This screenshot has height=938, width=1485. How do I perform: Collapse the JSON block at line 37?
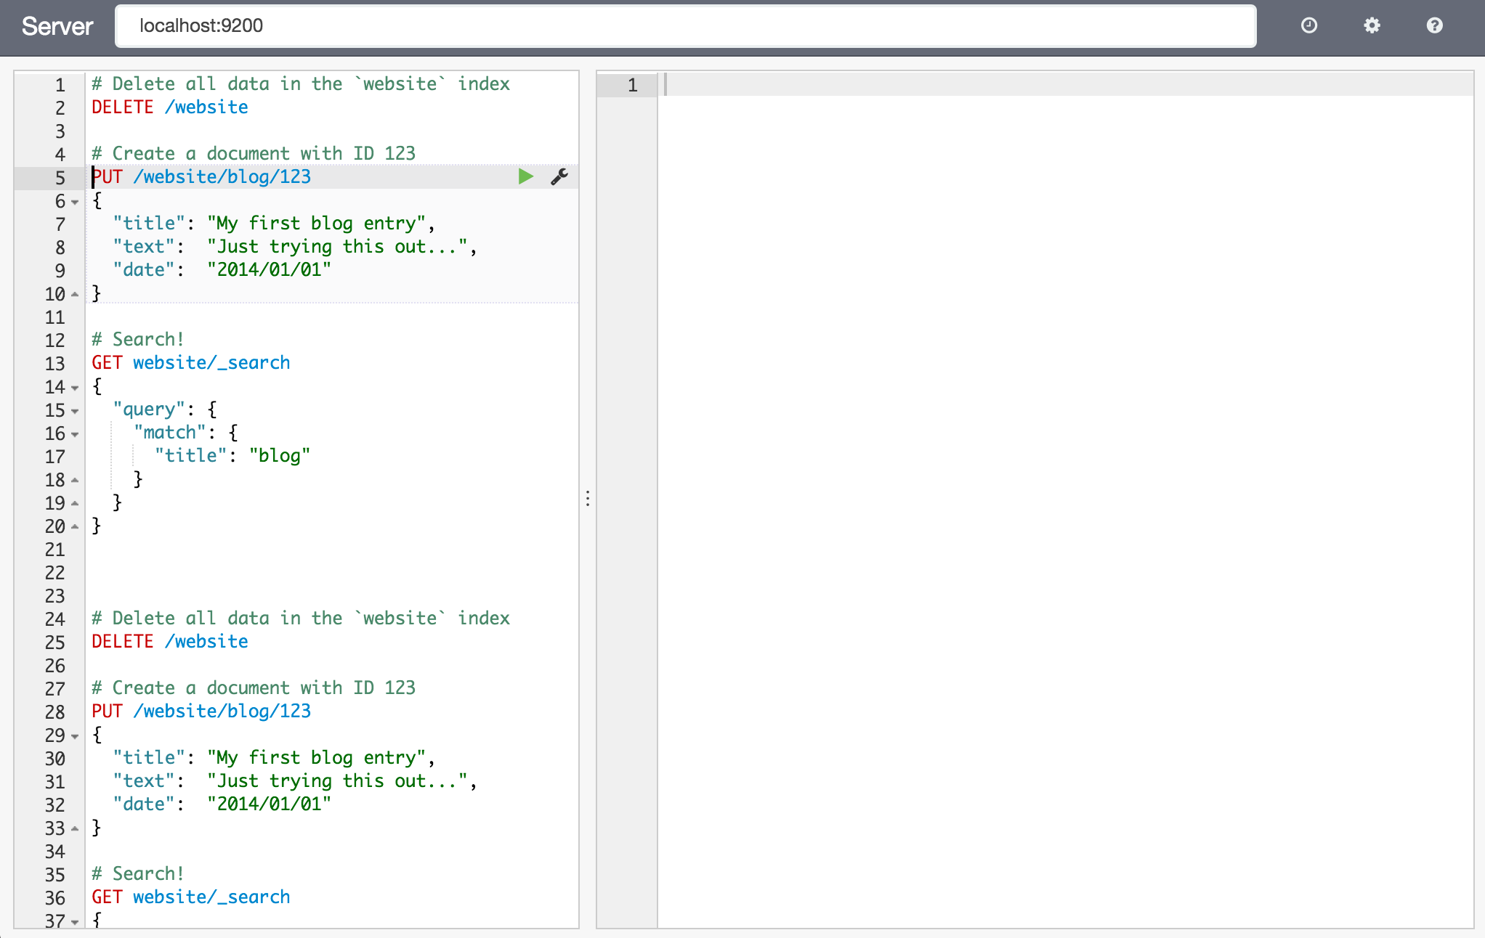coord(74,921)
